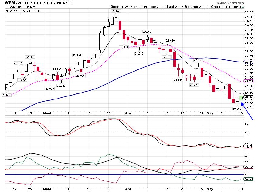Click the 22.508 price label
Viewport: 258px width, 192px height.
(30, 57)
